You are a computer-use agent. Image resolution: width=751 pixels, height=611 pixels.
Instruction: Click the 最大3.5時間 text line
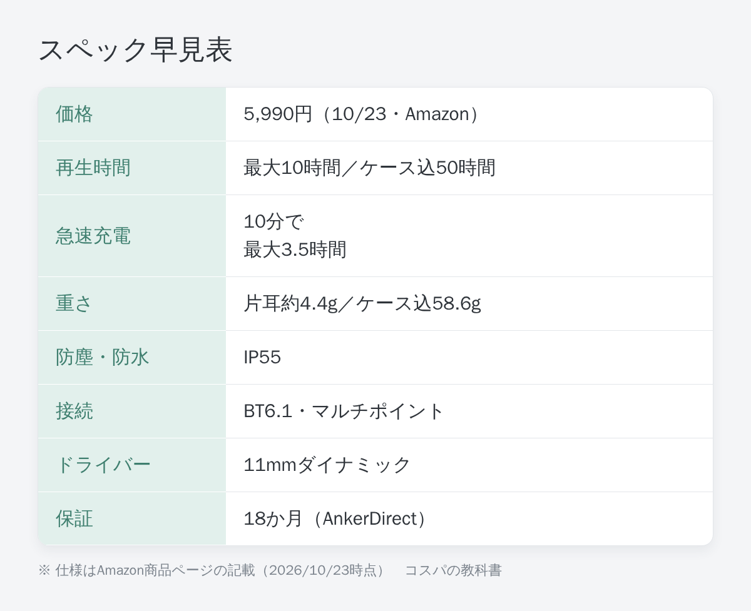(295, 250)
